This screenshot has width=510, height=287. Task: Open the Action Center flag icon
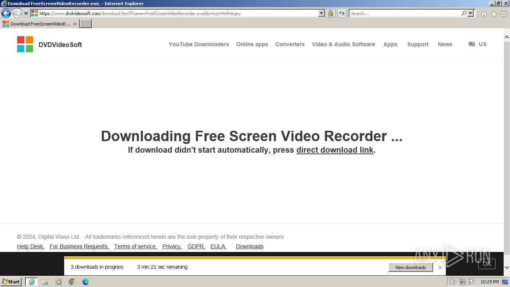[472, 282]
